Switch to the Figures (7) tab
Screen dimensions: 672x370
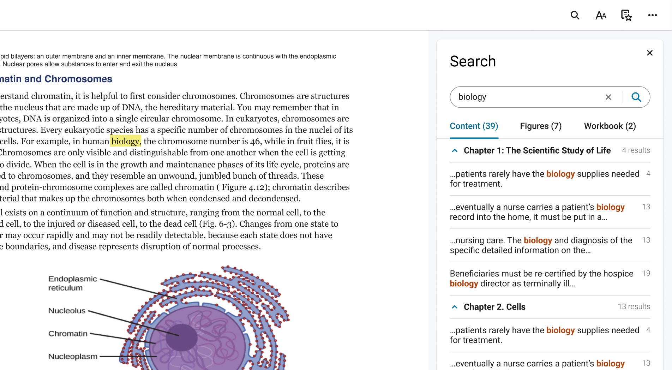[x=541, y=126]
